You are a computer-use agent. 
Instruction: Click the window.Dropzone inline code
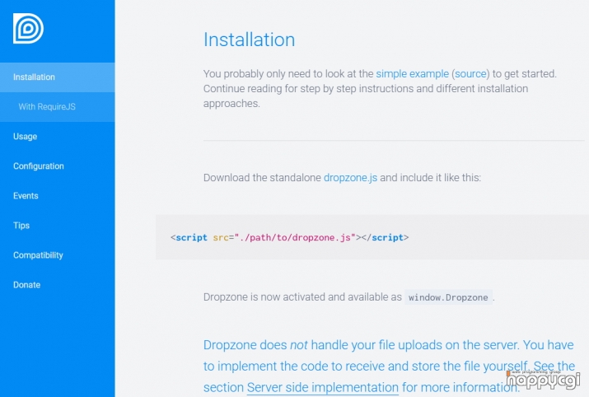pos(448,297)
